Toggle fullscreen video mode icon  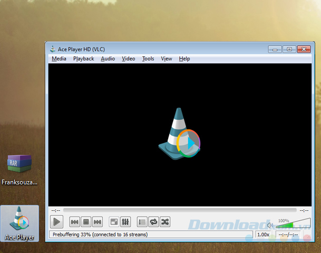pyautogui.click(x=114, y=222)
